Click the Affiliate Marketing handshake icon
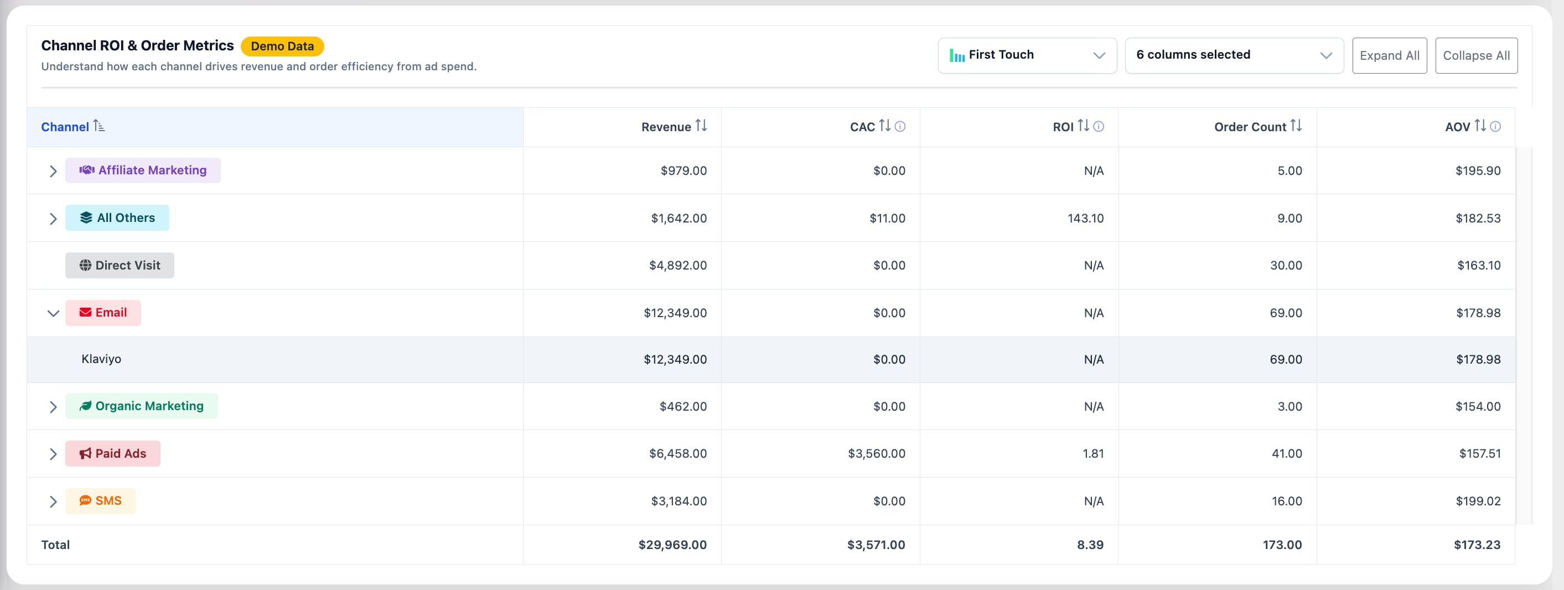Screen dimensions: 1564x590 87,170
